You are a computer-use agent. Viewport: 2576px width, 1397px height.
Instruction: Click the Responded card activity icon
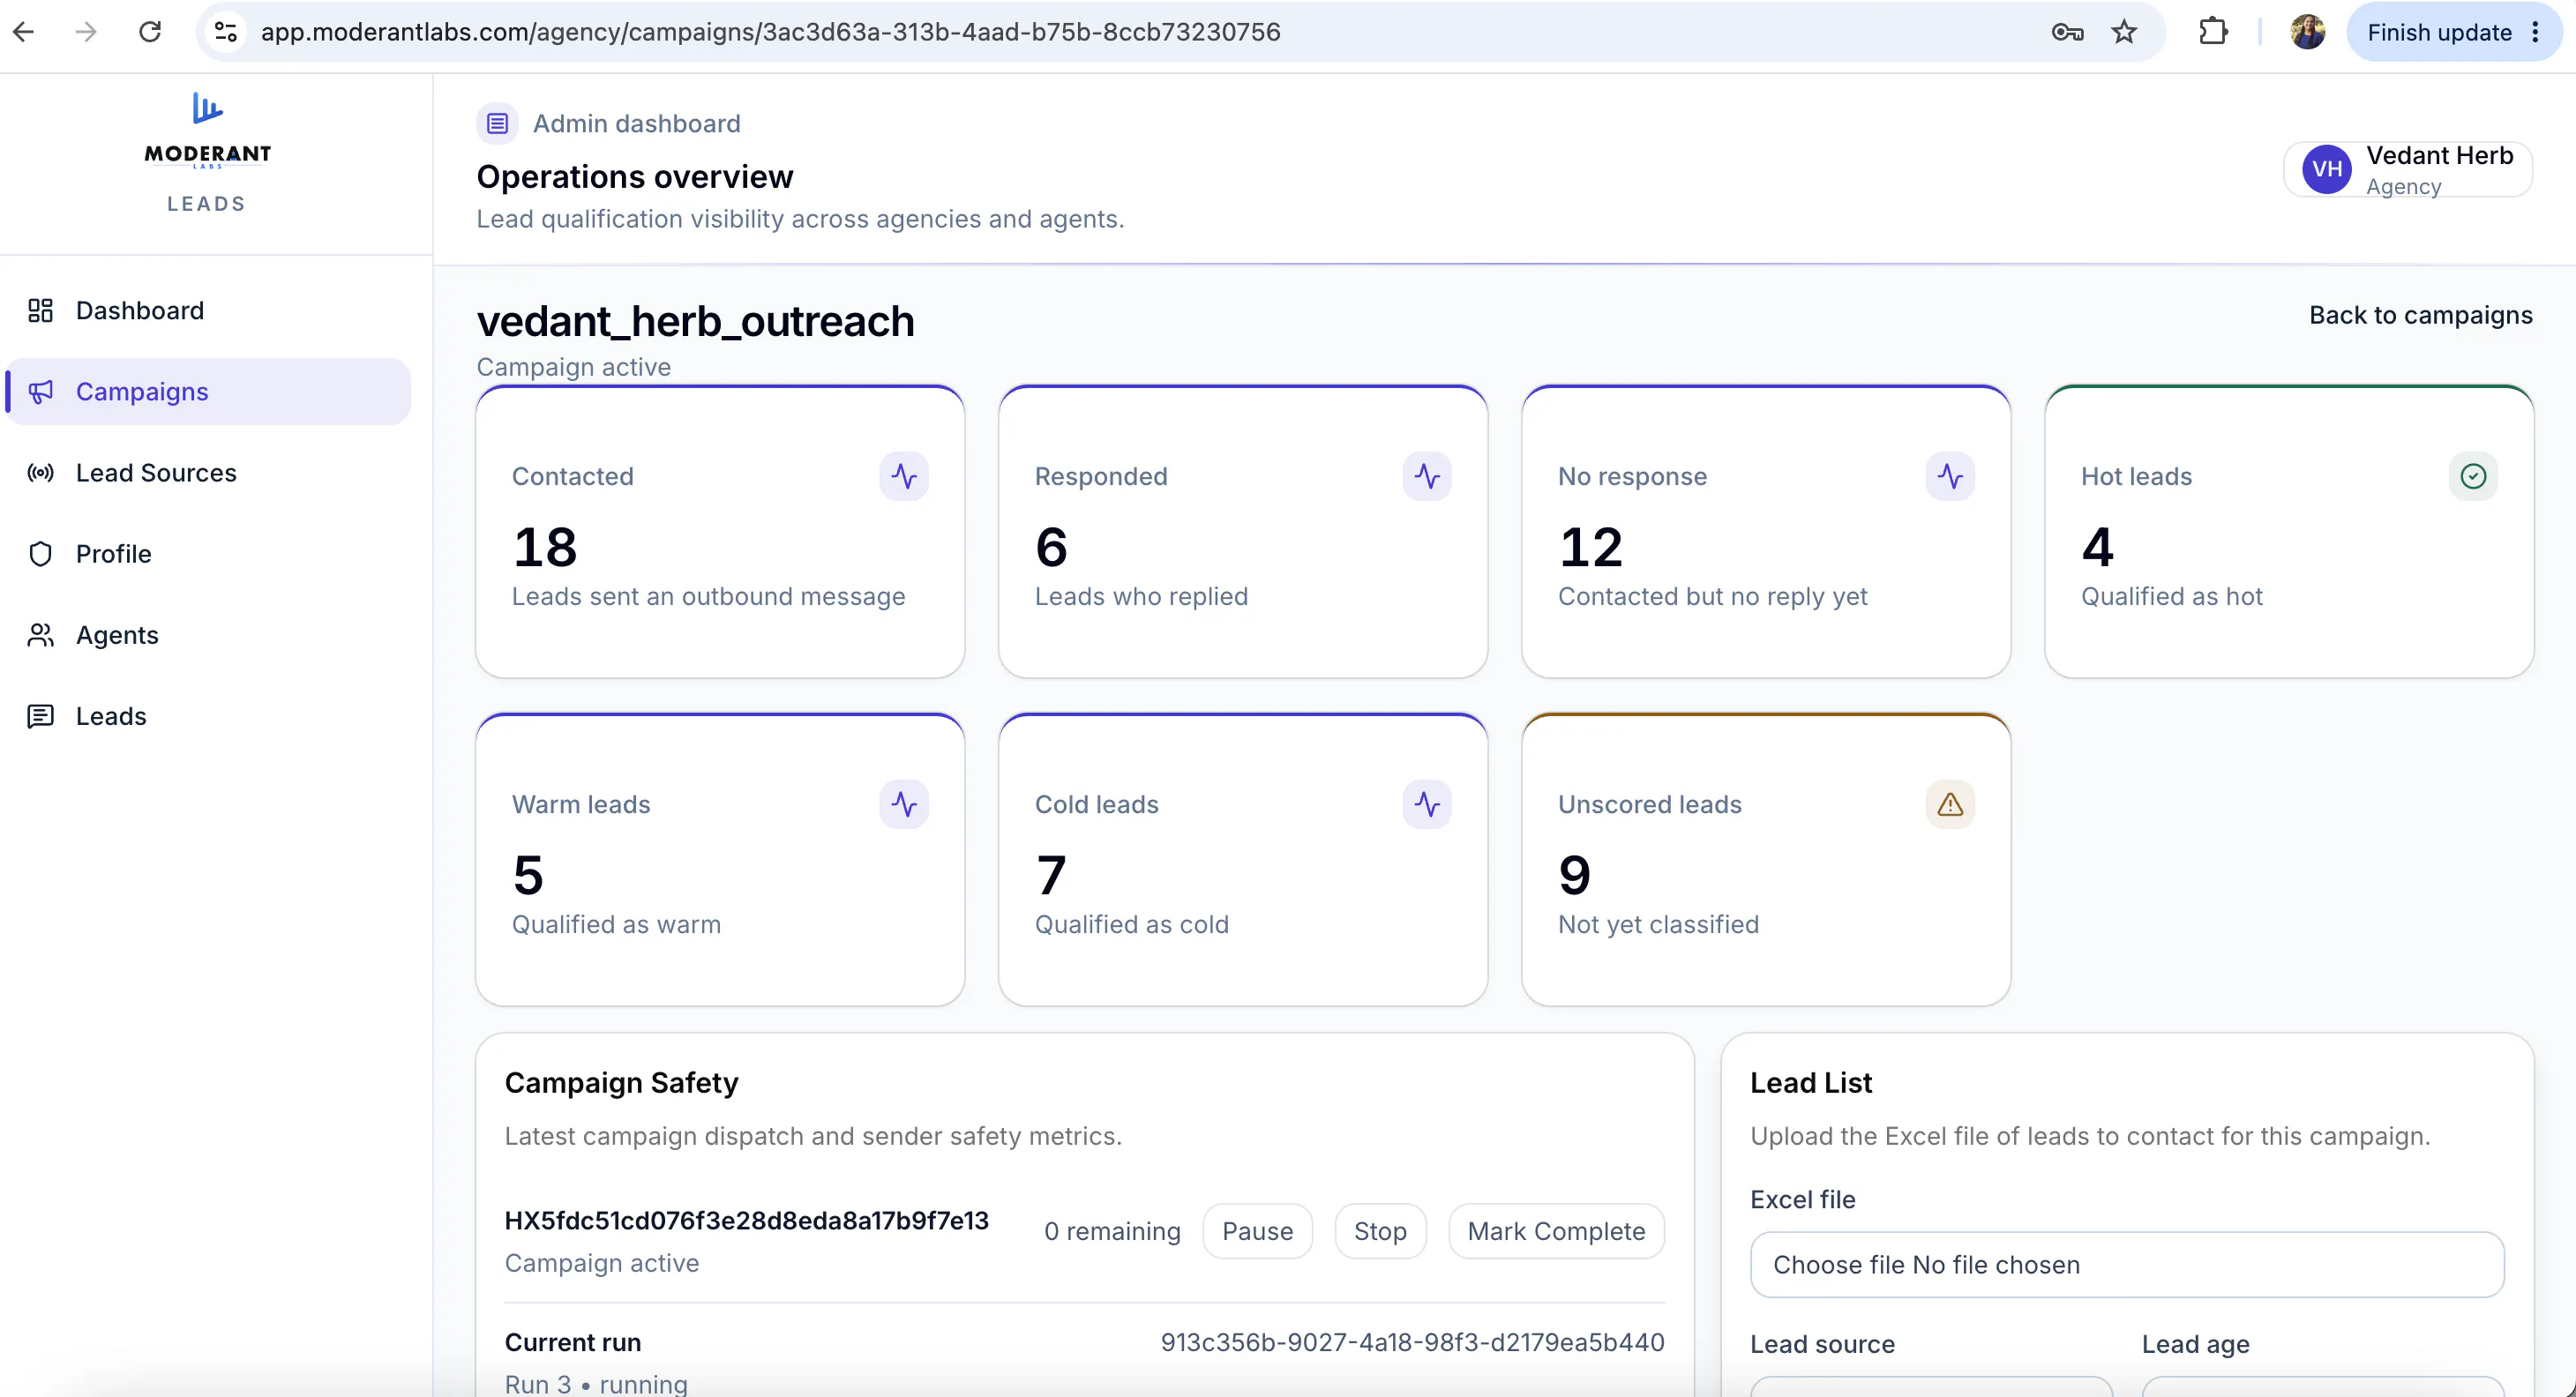(1427, 476)
